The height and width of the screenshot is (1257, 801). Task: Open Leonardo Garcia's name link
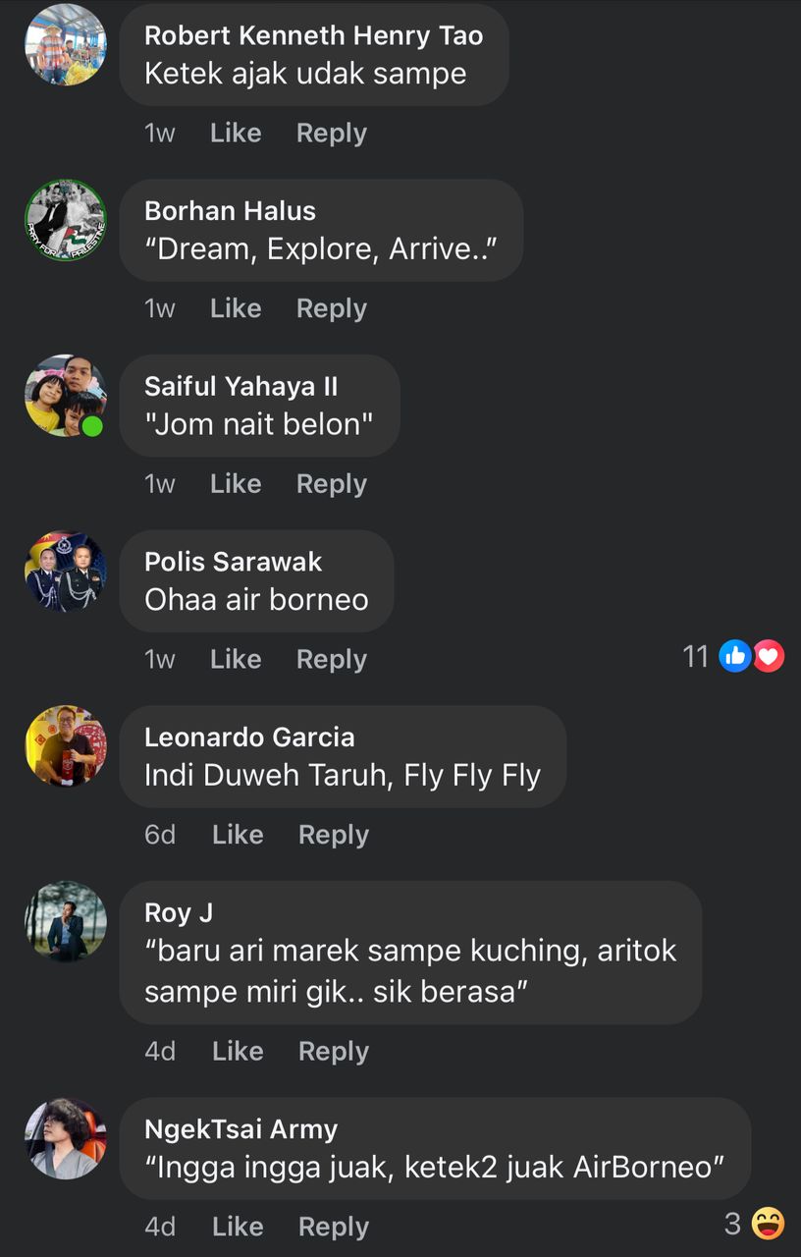249,737
